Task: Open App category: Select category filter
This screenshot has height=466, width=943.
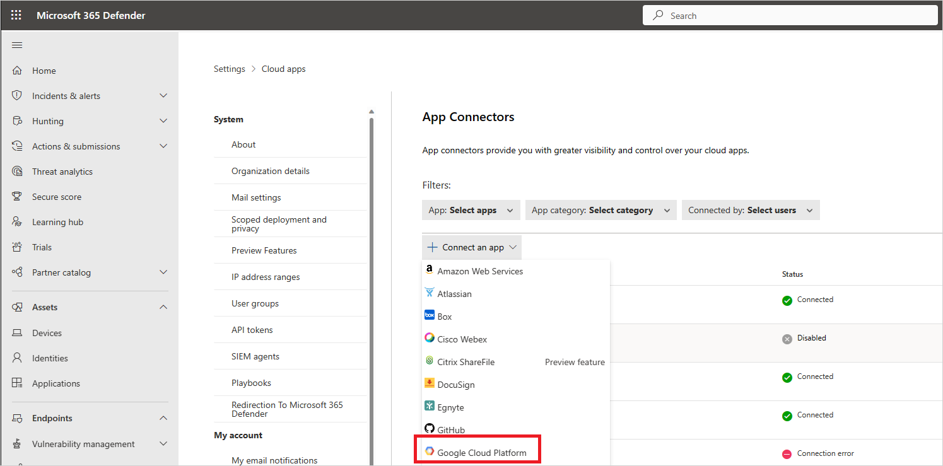Action: 601,210
